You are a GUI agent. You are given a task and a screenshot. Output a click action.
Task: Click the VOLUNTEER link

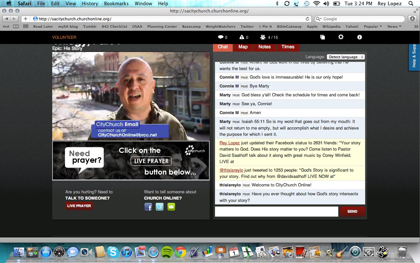(64, 37)
